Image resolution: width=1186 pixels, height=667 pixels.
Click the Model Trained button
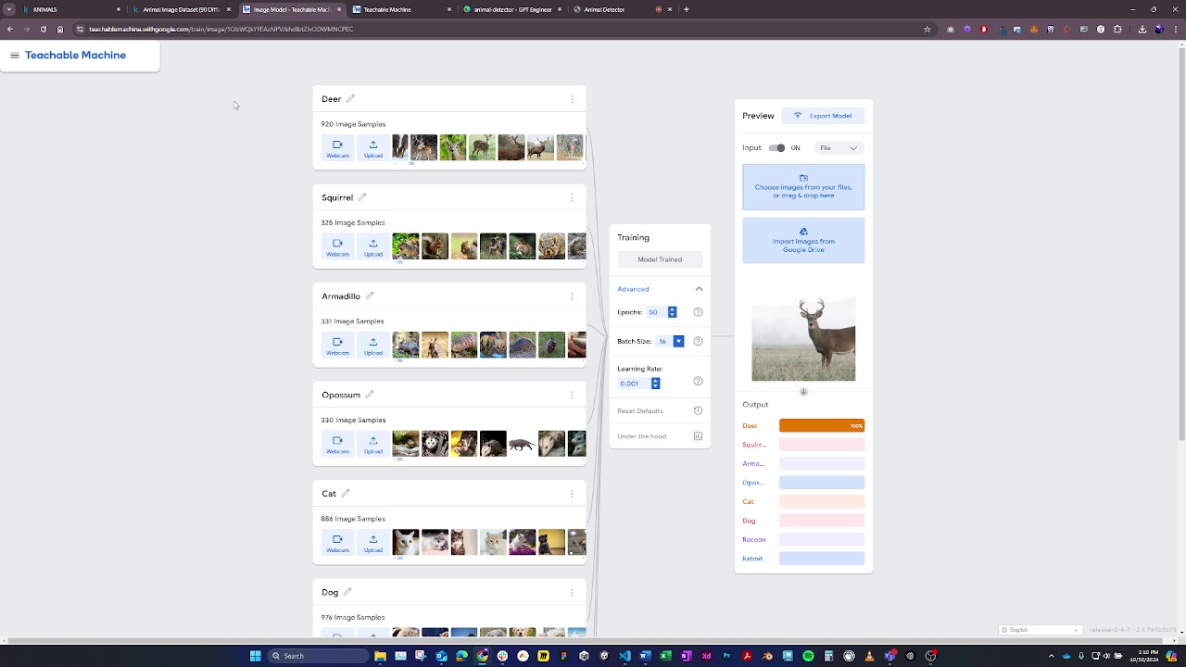(660, 259)
